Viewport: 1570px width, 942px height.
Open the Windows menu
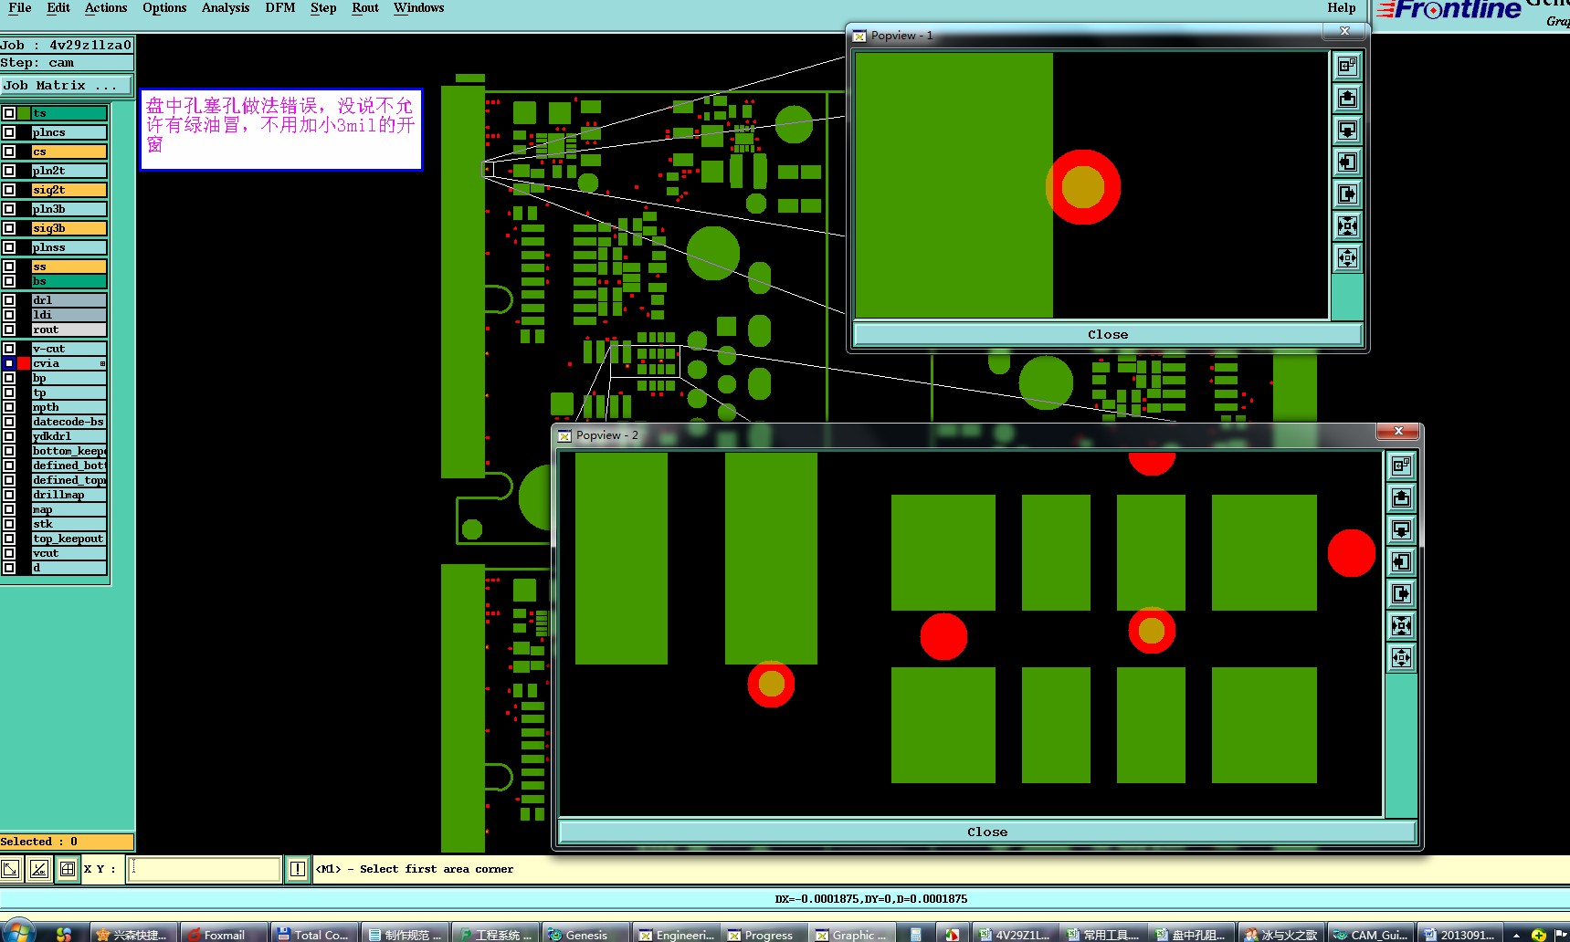point(419,8)
